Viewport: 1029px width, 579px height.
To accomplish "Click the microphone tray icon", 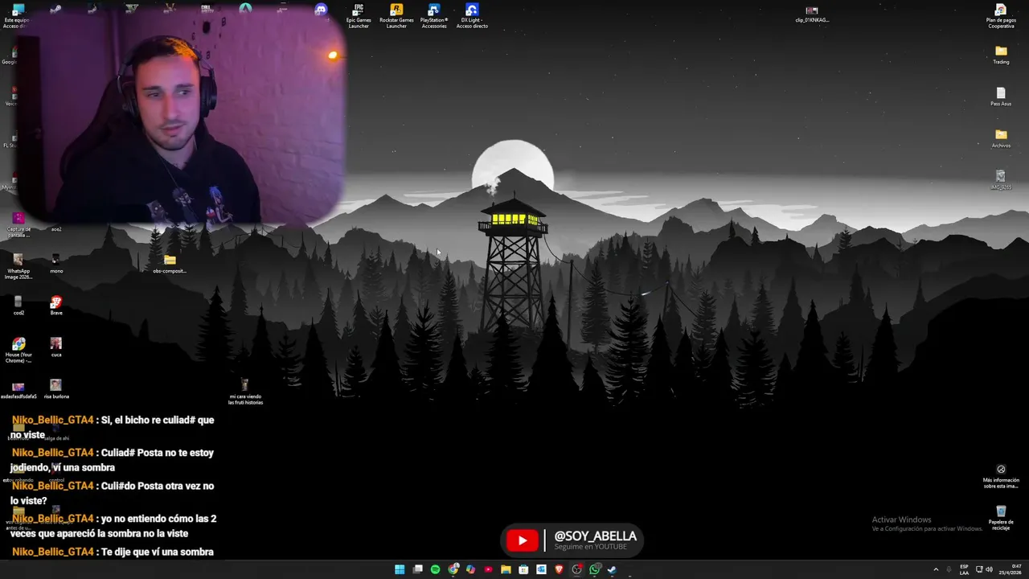I will [949, 569].
